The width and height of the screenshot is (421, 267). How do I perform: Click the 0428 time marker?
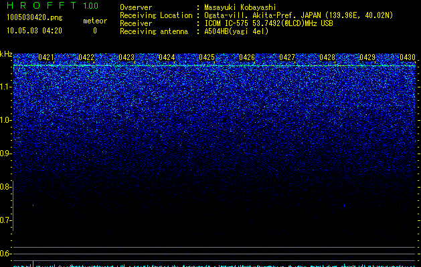click(x=327, y=57)
